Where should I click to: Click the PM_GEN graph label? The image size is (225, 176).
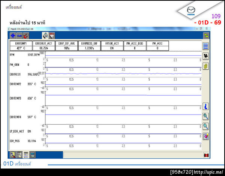click(14, 65)
